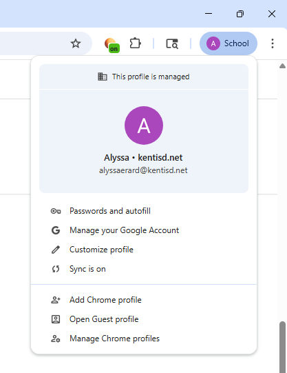Open Chrome's three-dot menu

click(273, 43)
